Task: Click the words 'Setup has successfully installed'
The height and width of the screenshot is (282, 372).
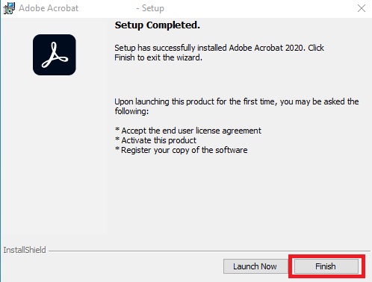Action: click(x=170, y=48)
